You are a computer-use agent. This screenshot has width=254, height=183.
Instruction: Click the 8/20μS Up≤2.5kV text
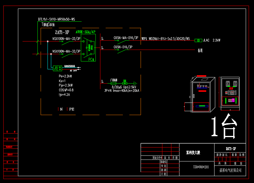pyautogui.click(x=124, y=87)
